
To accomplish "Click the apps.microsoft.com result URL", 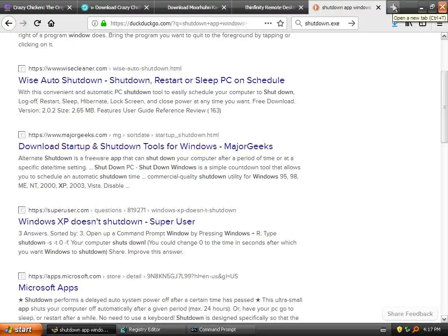I will click(x=133, y=276).
